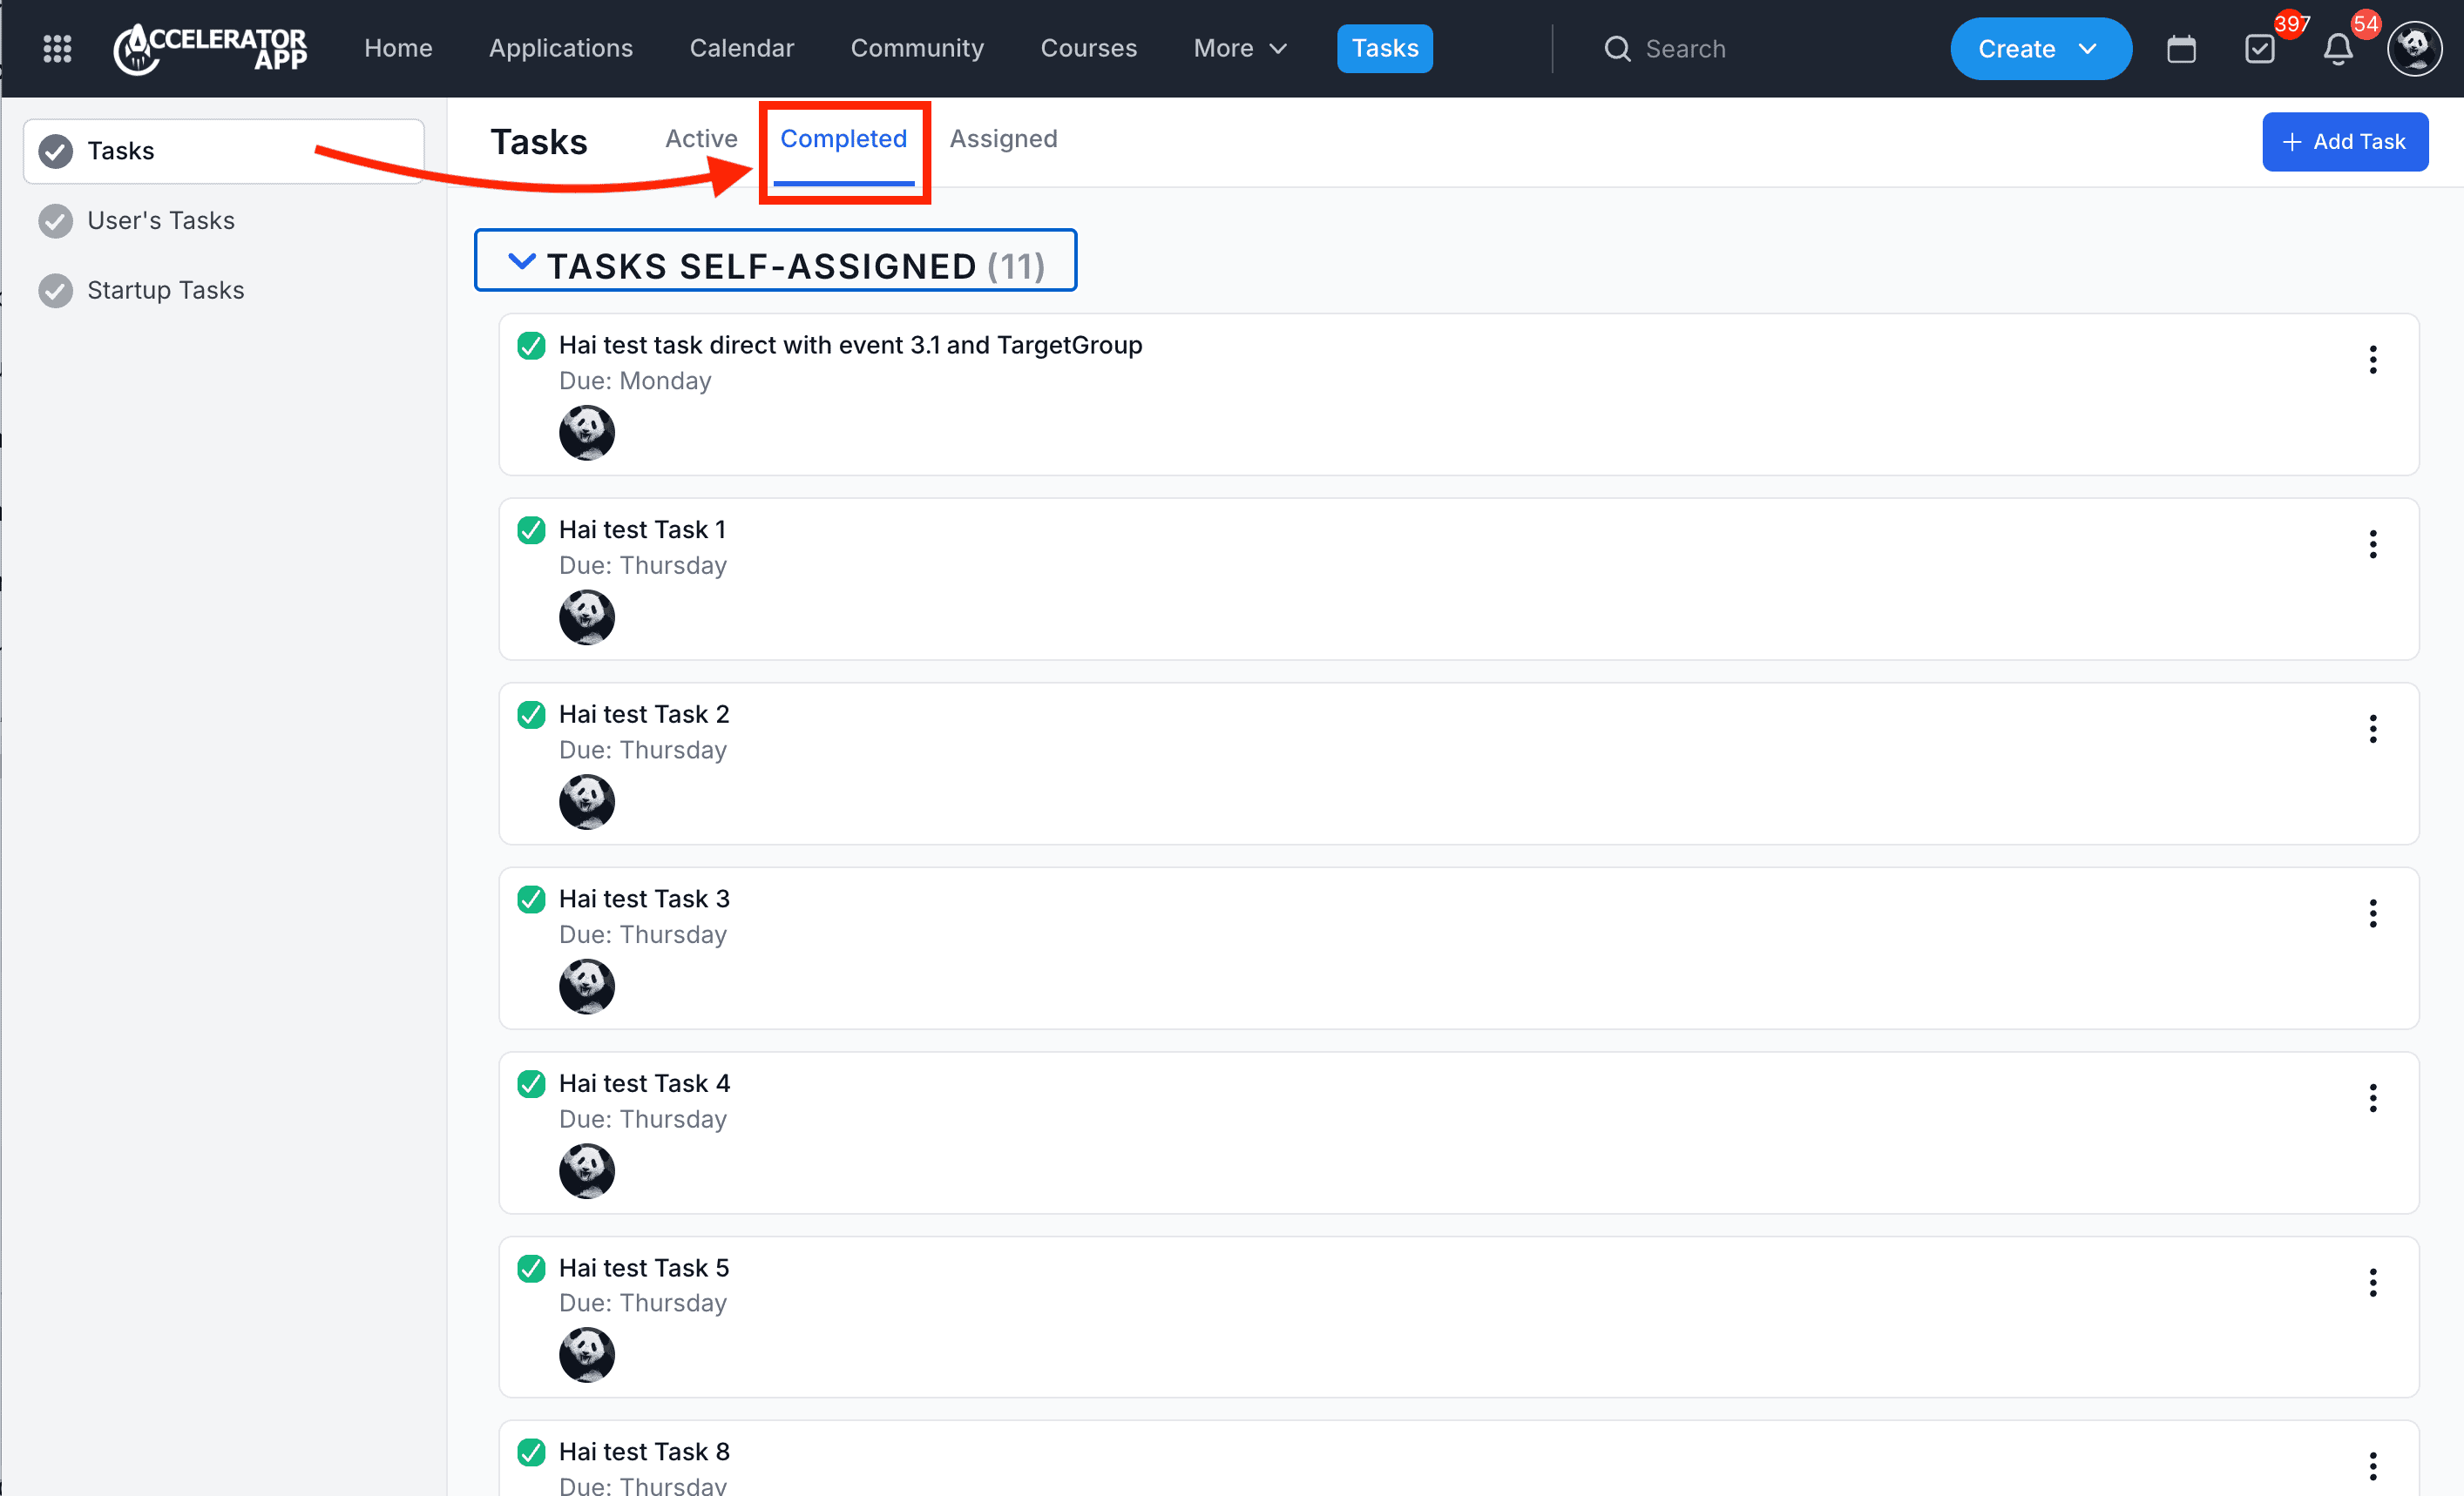
Task: Open Applications in the top navigation
Action: (561, 48)
